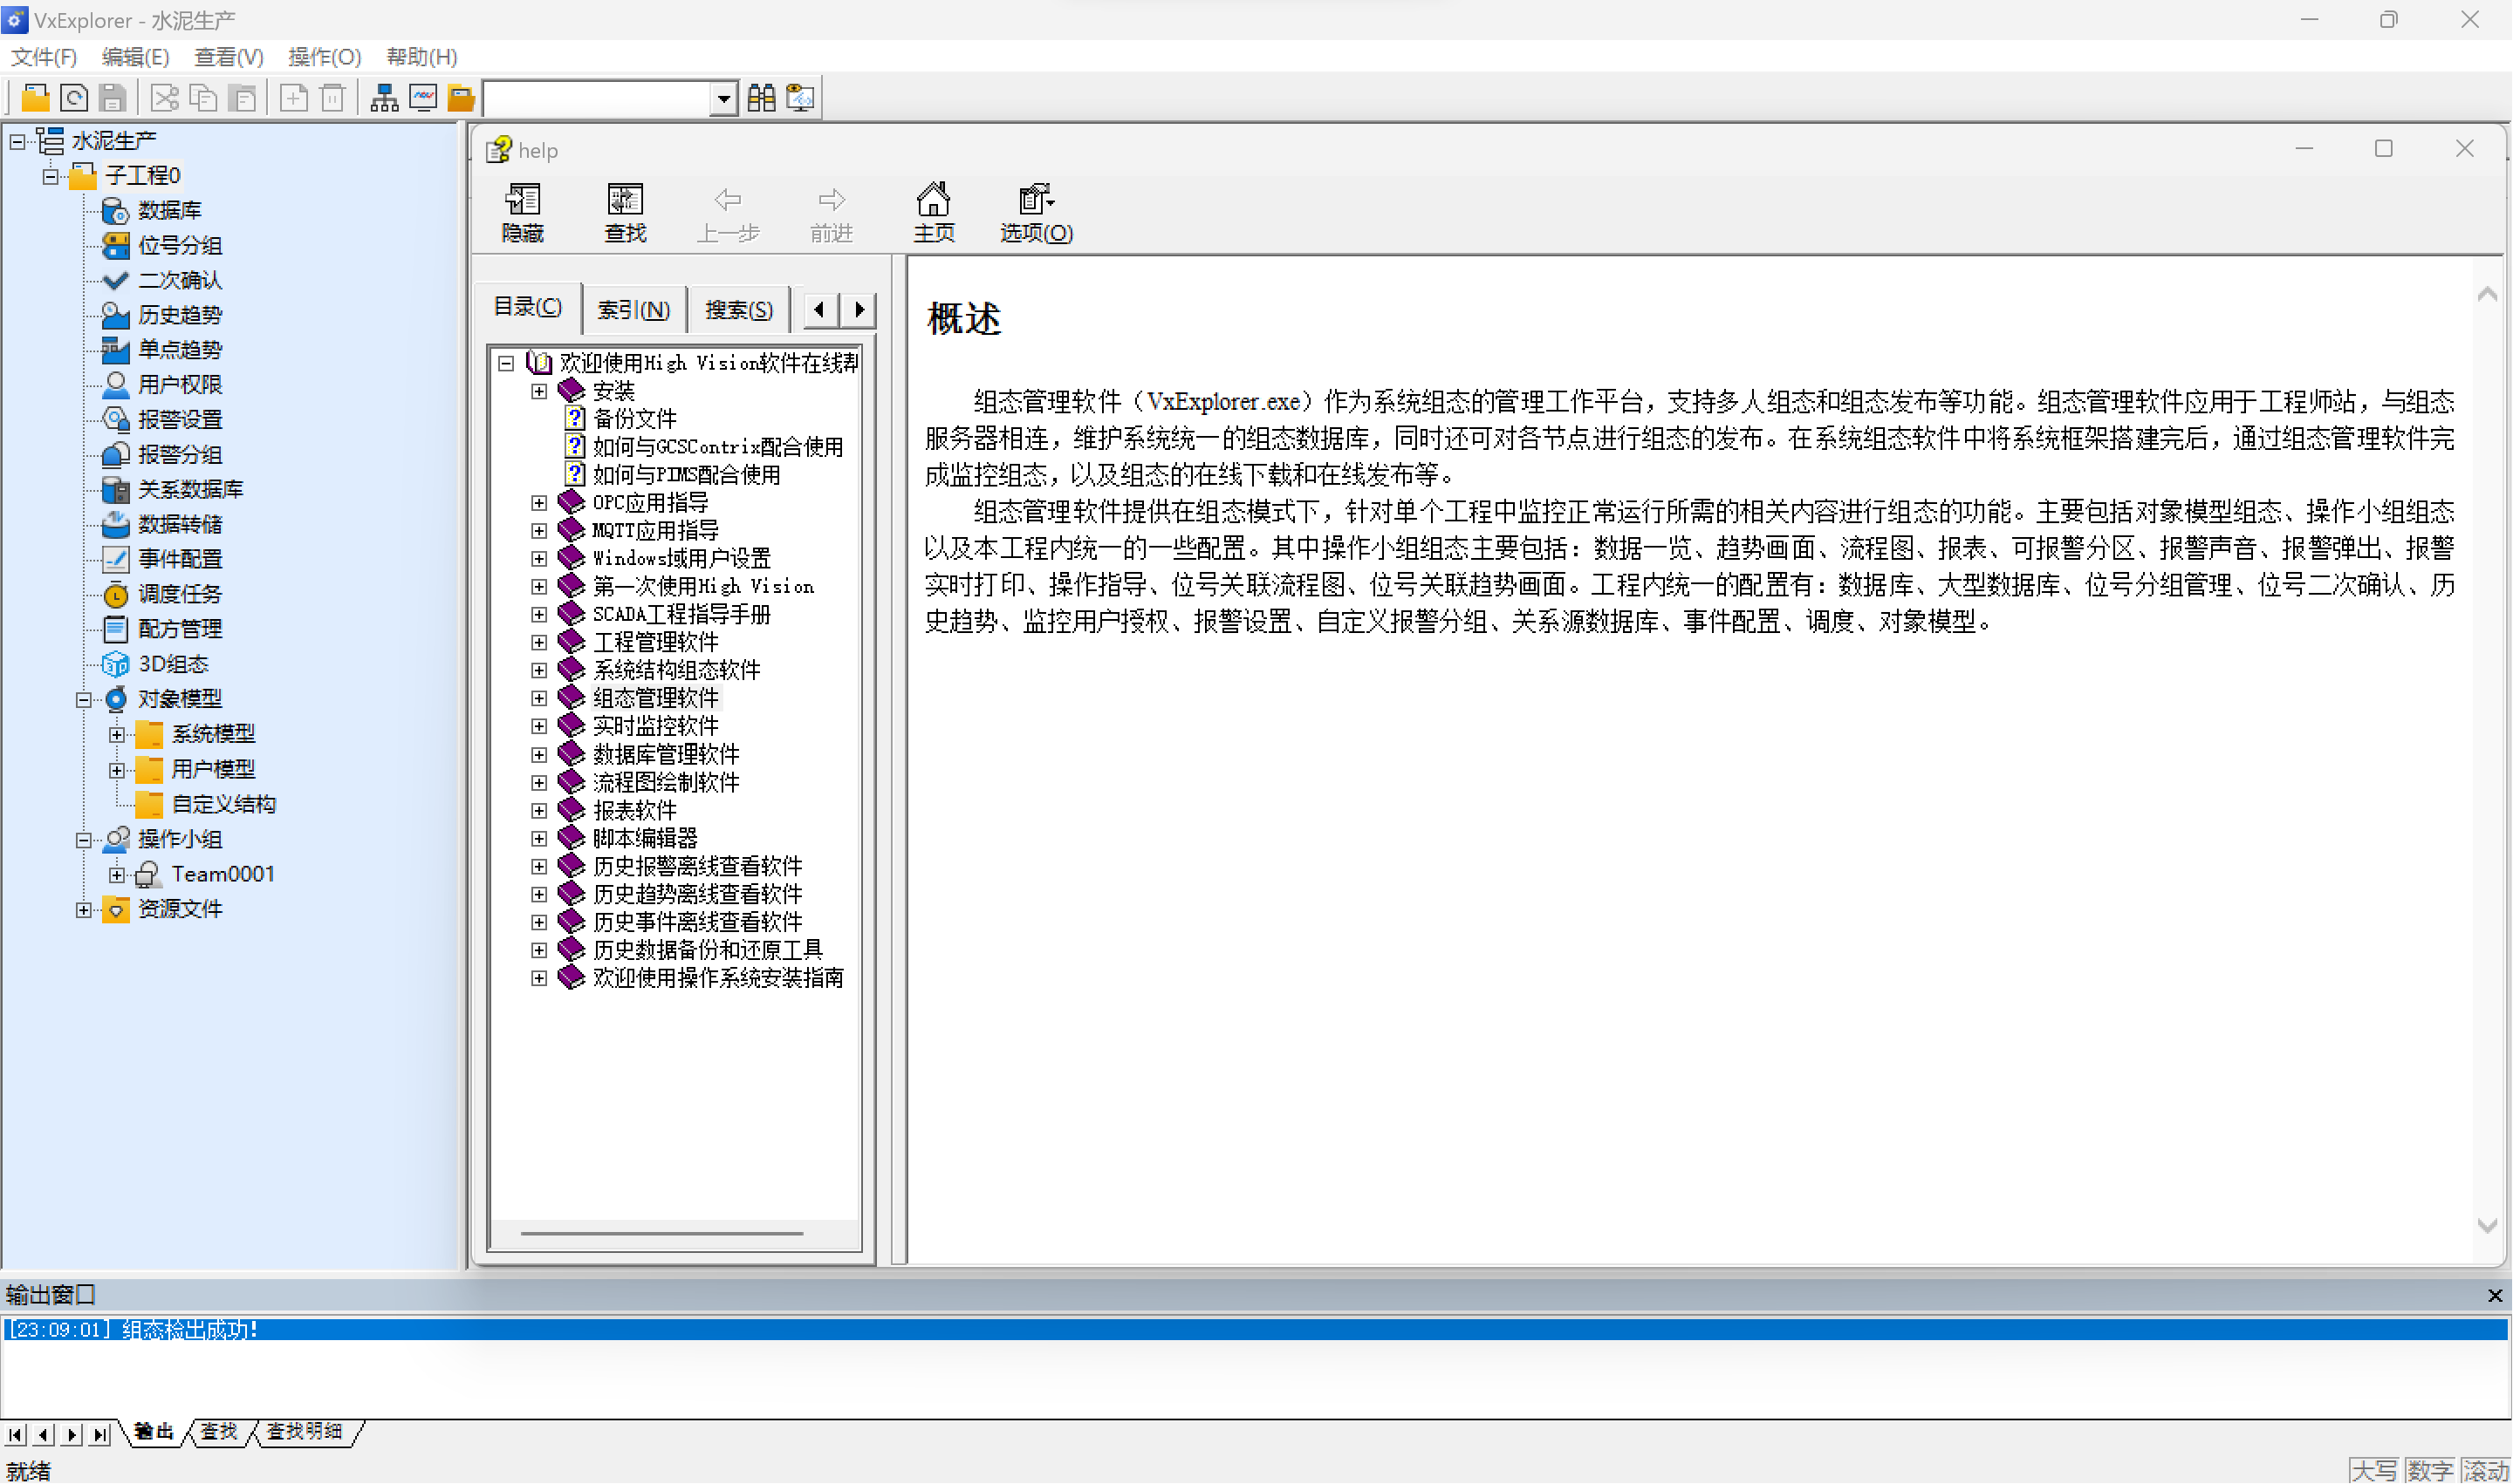Select the cut tool in the toolbar

(x=163, y=97)
